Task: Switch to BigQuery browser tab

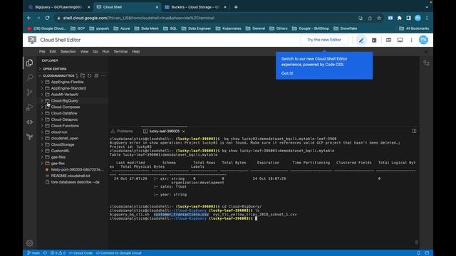Action: coord(58,7)
